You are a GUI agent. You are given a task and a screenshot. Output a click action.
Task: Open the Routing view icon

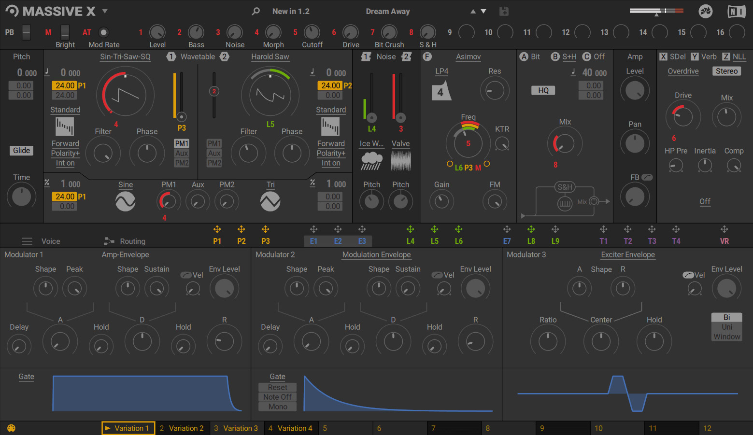point(108,241)
